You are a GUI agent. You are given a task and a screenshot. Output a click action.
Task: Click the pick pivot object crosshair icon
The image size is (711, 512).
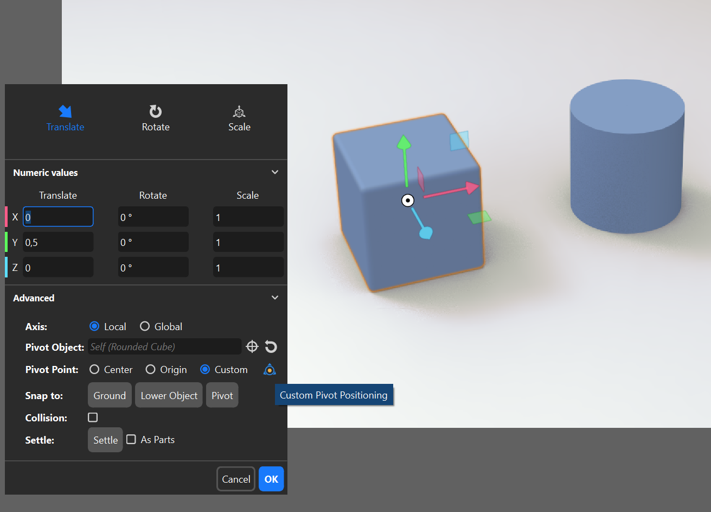(x=252, y=346)
